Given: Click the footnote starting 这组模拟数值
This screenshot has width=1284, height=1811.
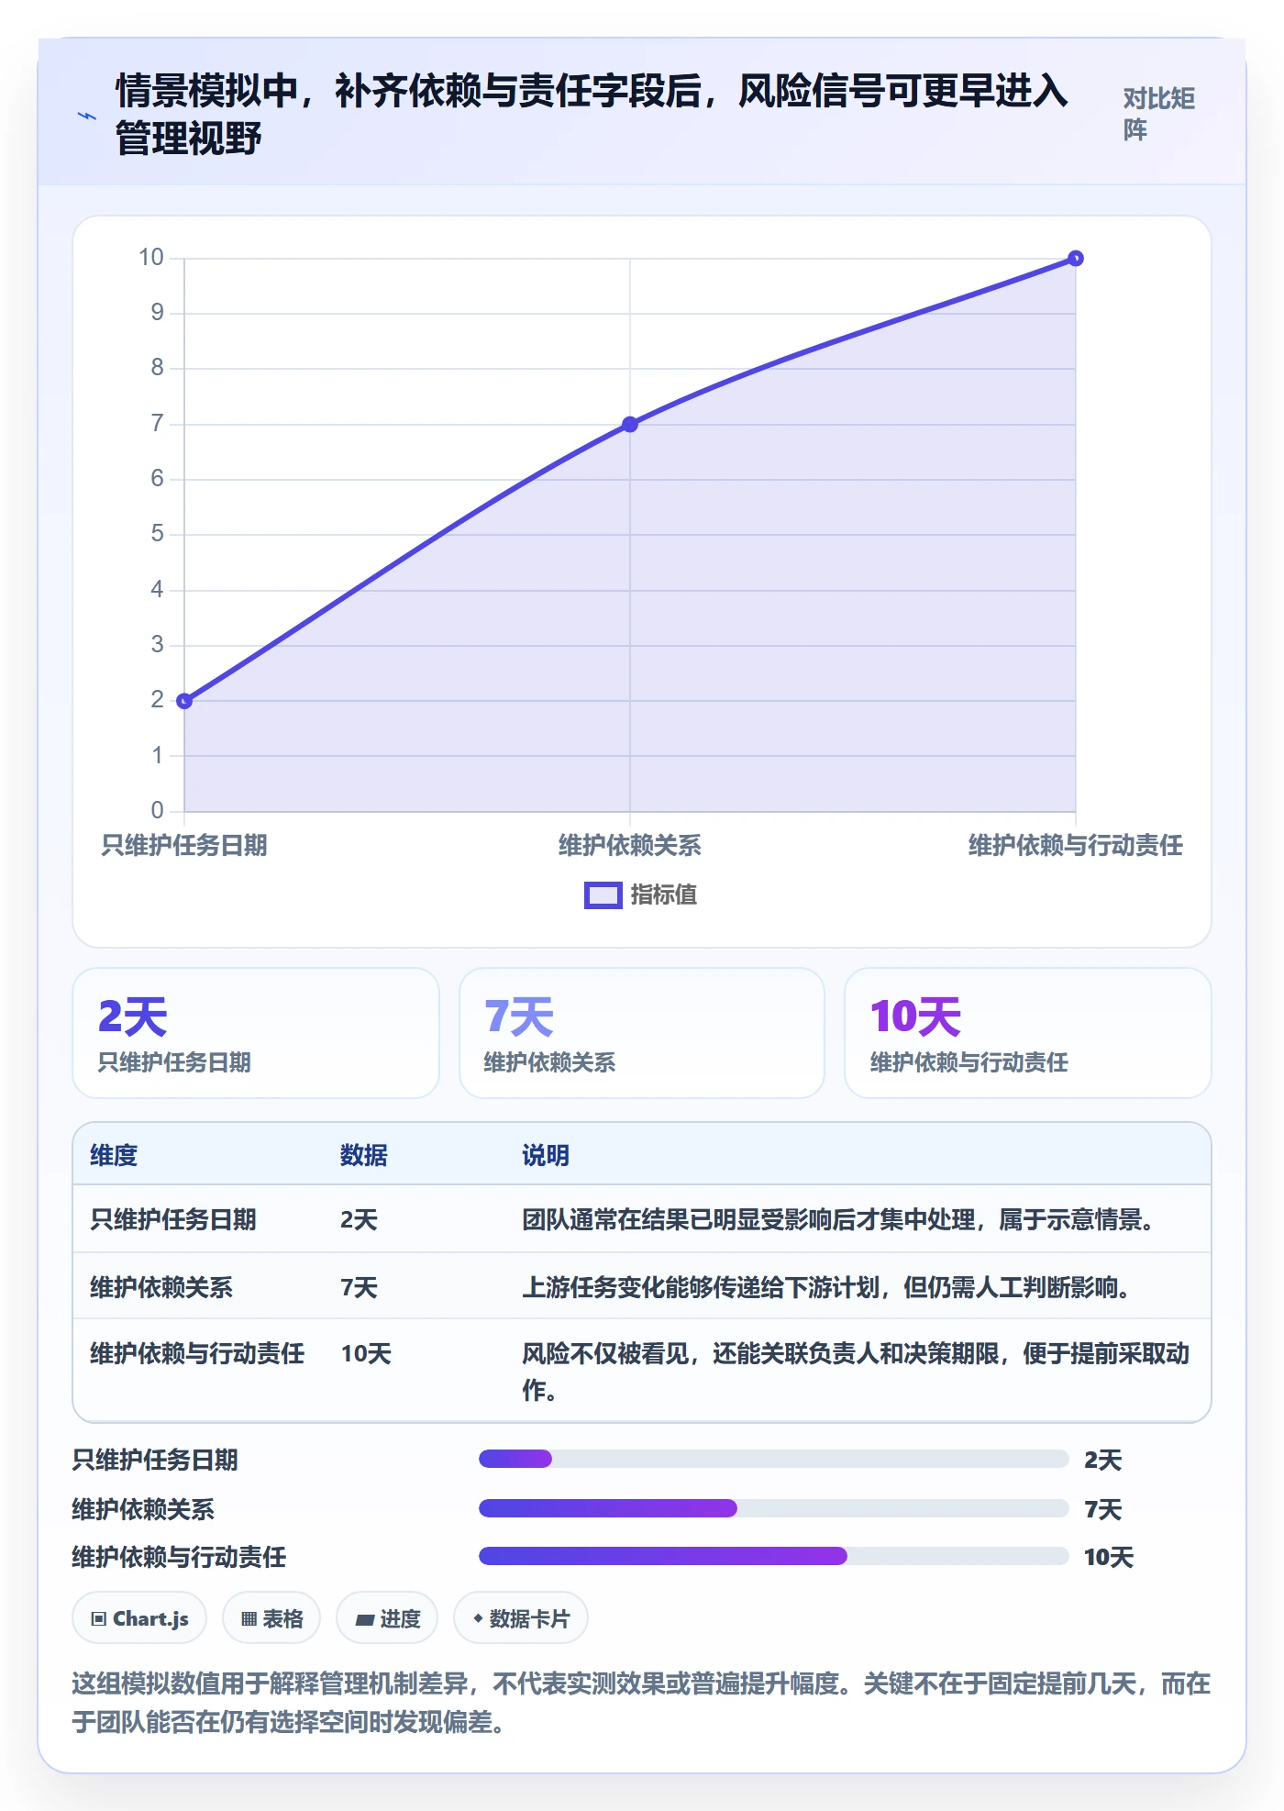Looking at the screenshot, I should click(641, 1703).
